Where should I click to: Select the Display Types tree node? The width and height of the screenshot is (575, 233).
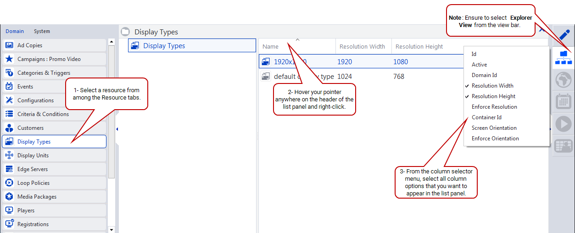[x=164, y=46]
